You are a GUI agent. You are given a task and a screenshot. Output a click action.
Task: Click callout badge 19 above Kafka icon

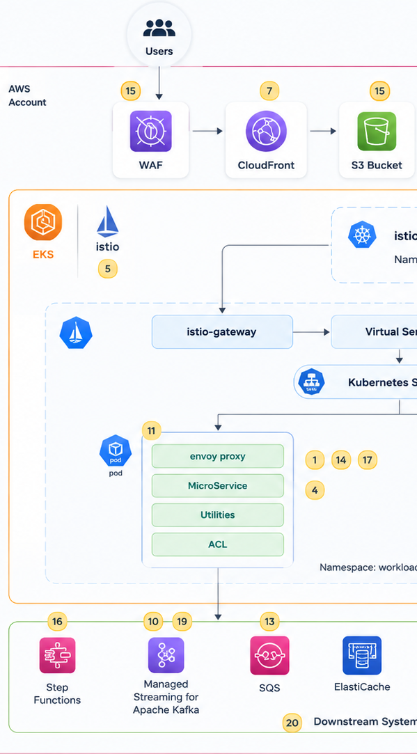pos(182,622)
